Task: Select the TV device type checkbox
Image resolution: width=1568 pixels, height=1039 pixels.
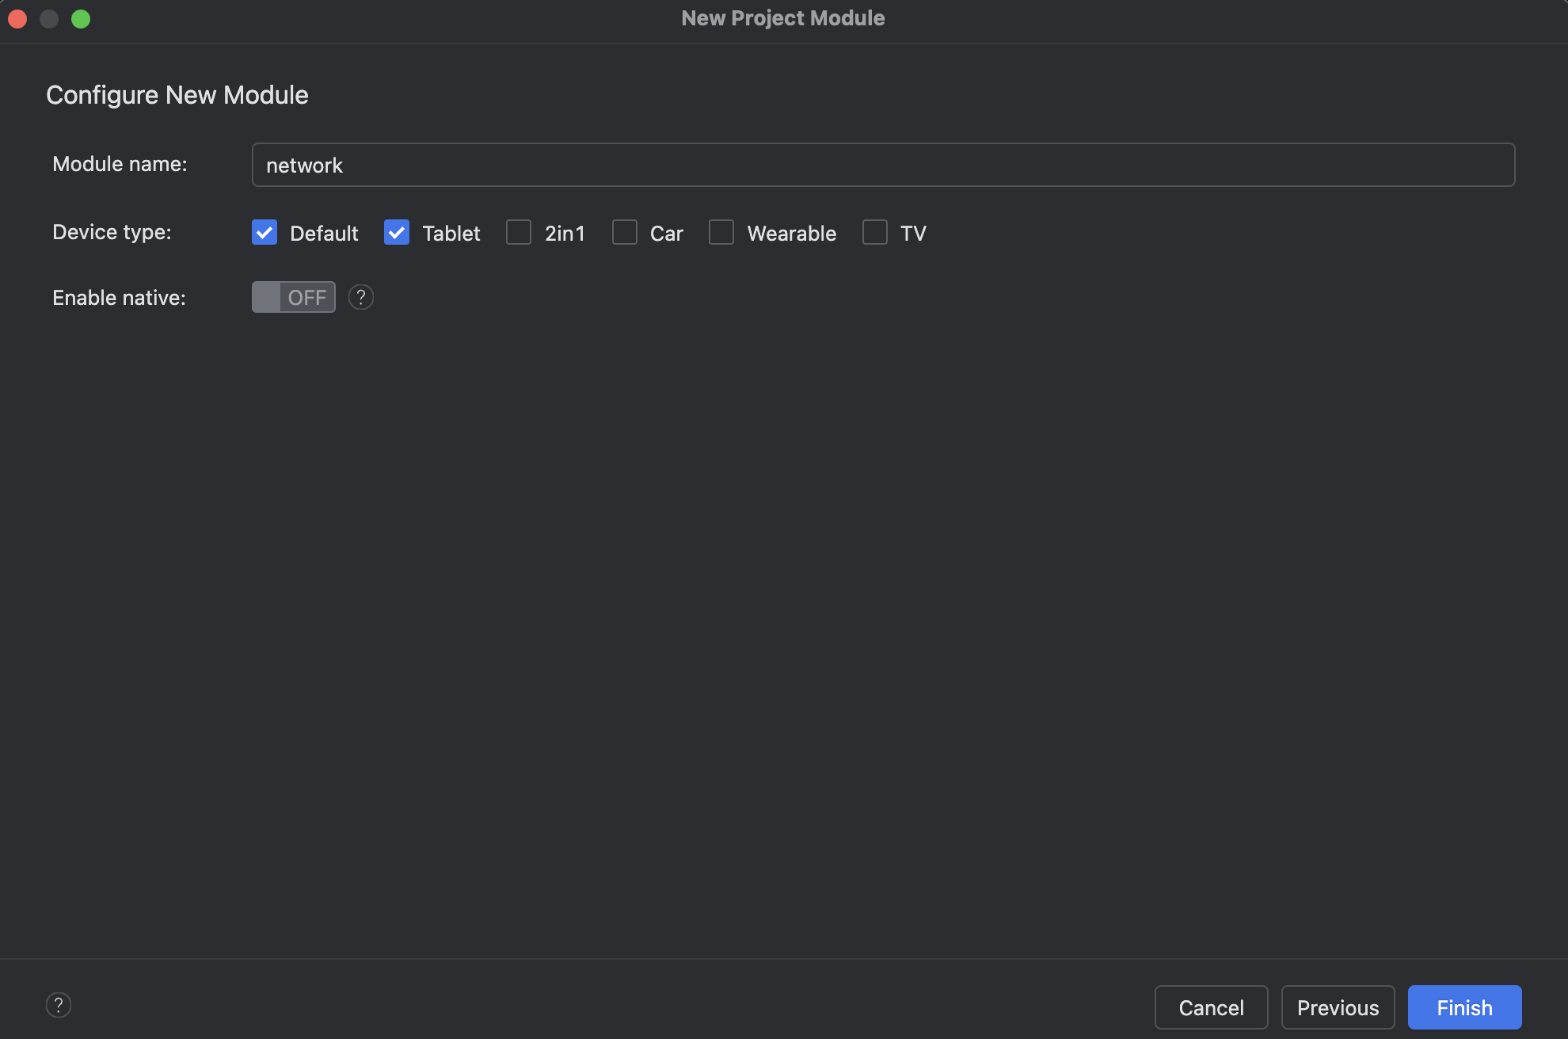Action: click(875, 233)
